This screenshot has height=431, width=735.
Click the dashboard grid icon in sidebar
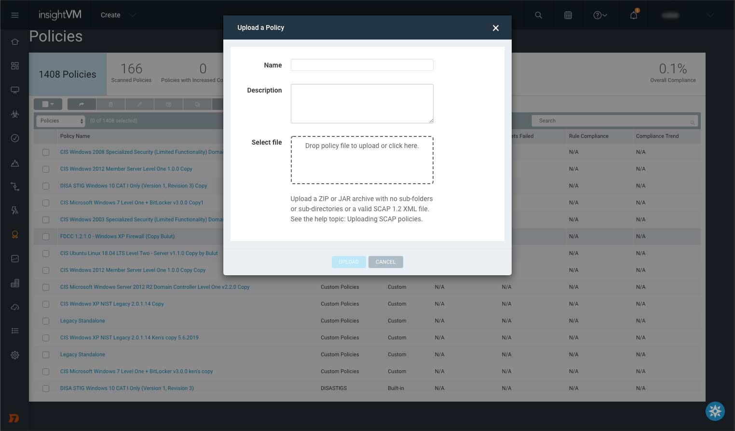[15, 66]
